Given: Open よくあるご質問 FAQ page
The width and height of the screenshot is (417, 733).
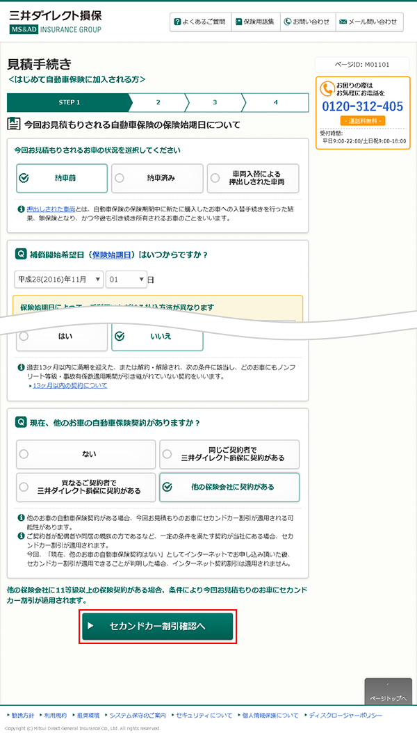Looking at the screenshot, I should (199, 22).
